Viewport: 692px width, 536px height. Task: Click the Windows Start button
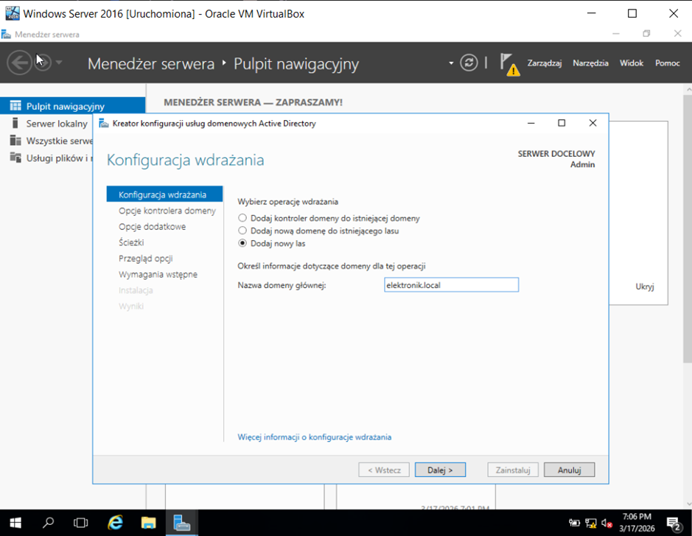click(x=15, y=523)
